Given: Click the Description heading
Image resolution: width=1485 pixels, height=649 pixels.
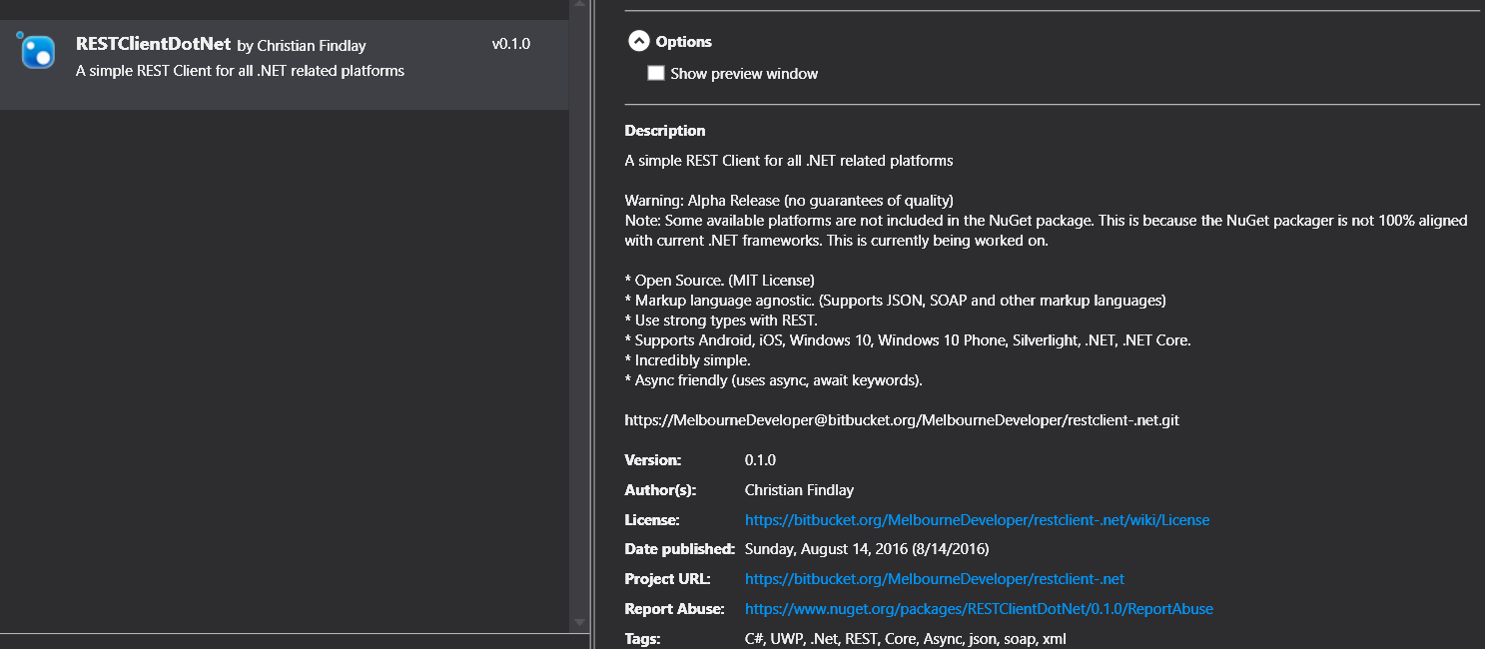Looking at the screenshot, I should tap(665, 131).
